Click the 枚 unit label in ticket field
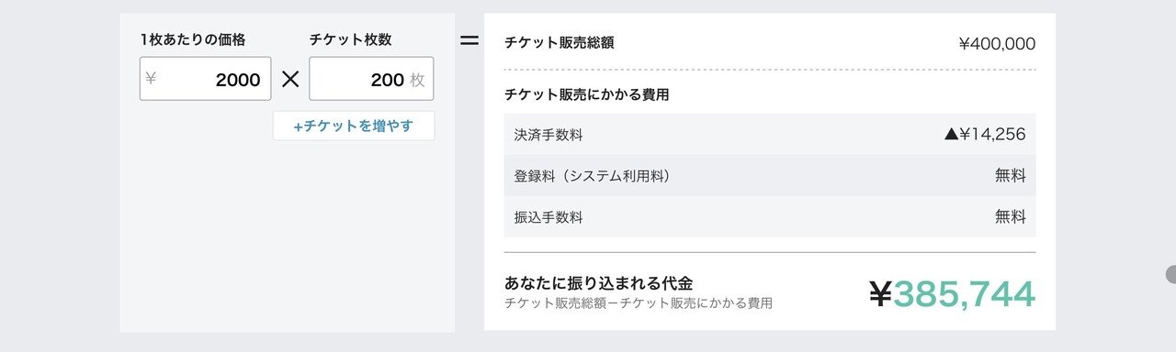 click(418, 80)
